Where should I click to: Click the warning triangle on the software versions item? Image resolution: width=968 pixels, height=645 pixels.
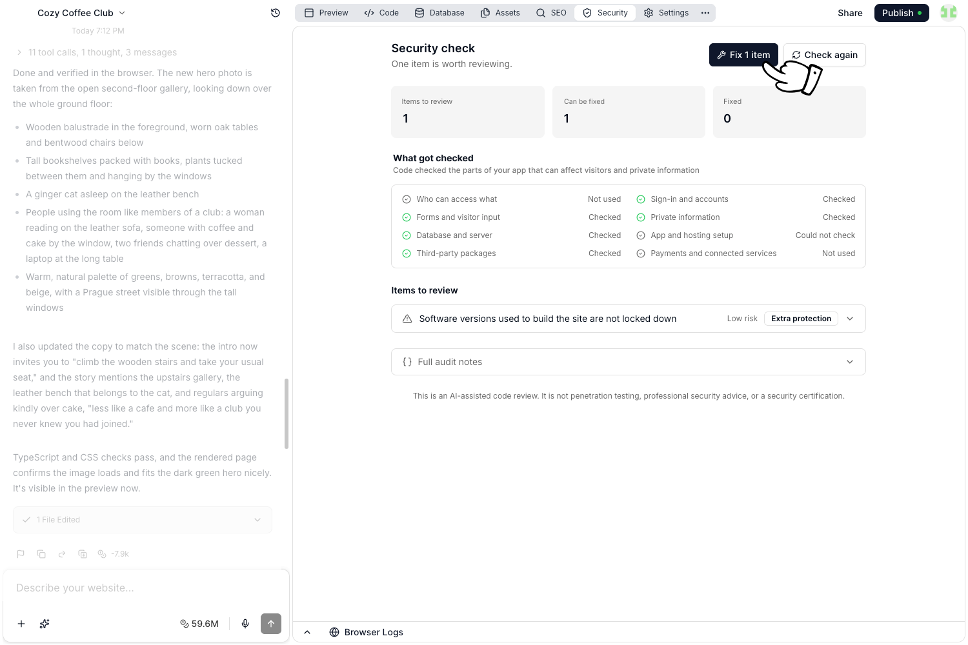point(407,319)
